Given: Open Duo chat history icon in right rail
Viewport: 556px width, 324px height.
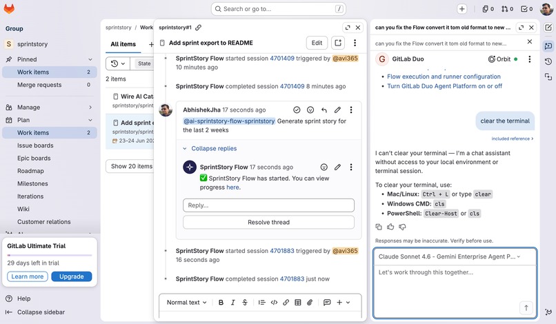Looking at the screenshot, I should (x=548, y=61).
